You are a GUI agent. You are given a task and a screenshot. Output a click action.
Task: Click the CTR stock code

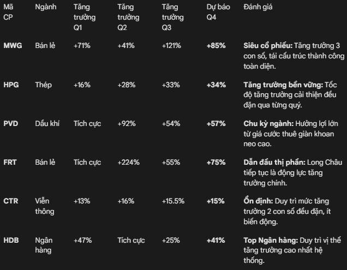tap(10, 201)
